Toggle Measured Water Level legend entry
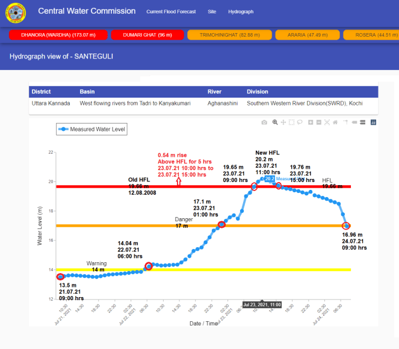The height and width of the screenshot is (349, 399). pyautogui.click(x=92, y=129)
